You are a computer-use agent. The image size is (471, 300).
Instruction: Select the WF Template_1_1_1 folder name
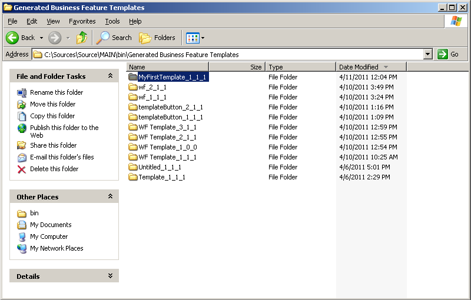[x=167, y=157]
